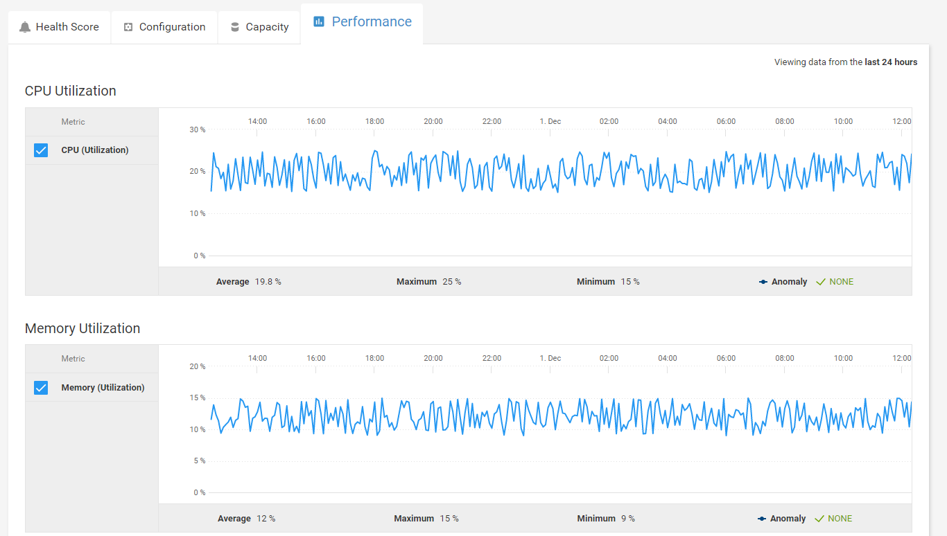Click the Memory (Utilization) metric label
The height and width of the screenshot is (536, 947).
click(103, 388)
